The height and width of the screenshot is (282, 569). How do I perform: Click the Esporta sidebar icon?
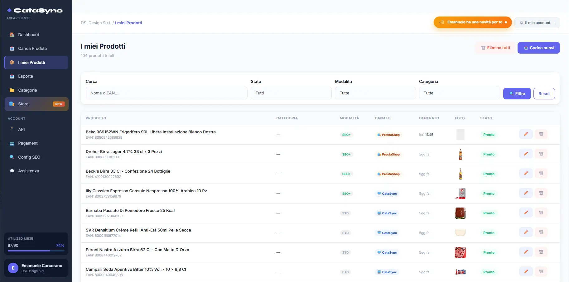[12, 76]
